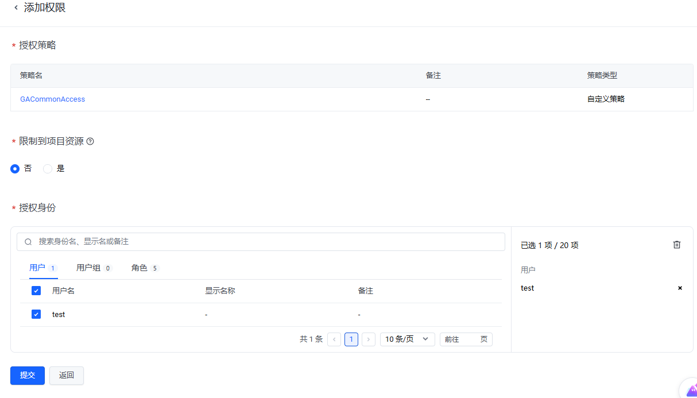Switch to the 角色 tab
697x398 pixels.
click(x=140, y=268)
